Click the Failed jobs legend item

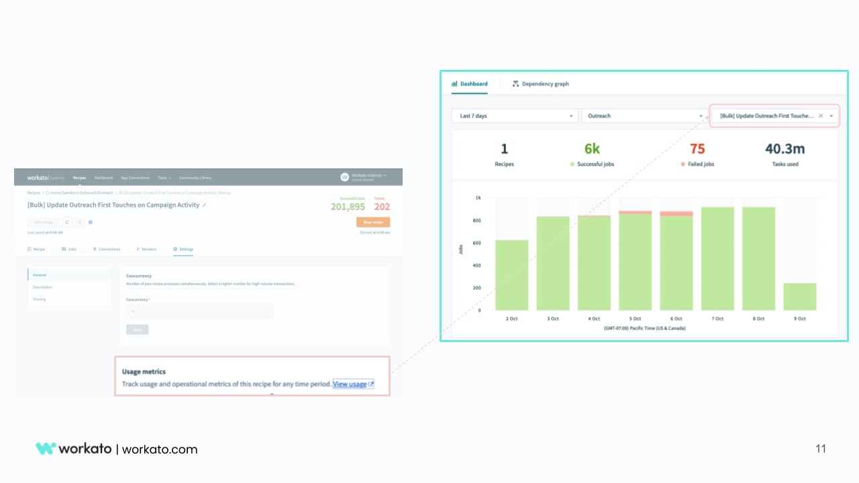point(697,164)
